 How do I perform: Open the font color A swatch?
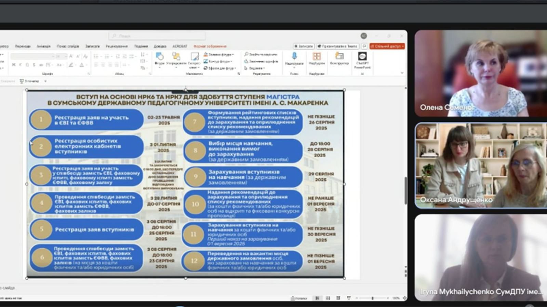pyautogui.click(x=82, y=64)
